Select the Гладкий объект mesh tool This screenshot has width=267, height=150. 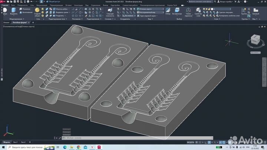37,12
